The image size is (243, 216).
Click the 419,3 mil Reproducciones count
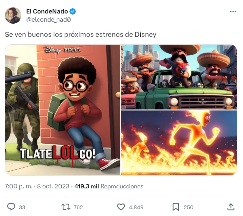[x=109, y=186]
